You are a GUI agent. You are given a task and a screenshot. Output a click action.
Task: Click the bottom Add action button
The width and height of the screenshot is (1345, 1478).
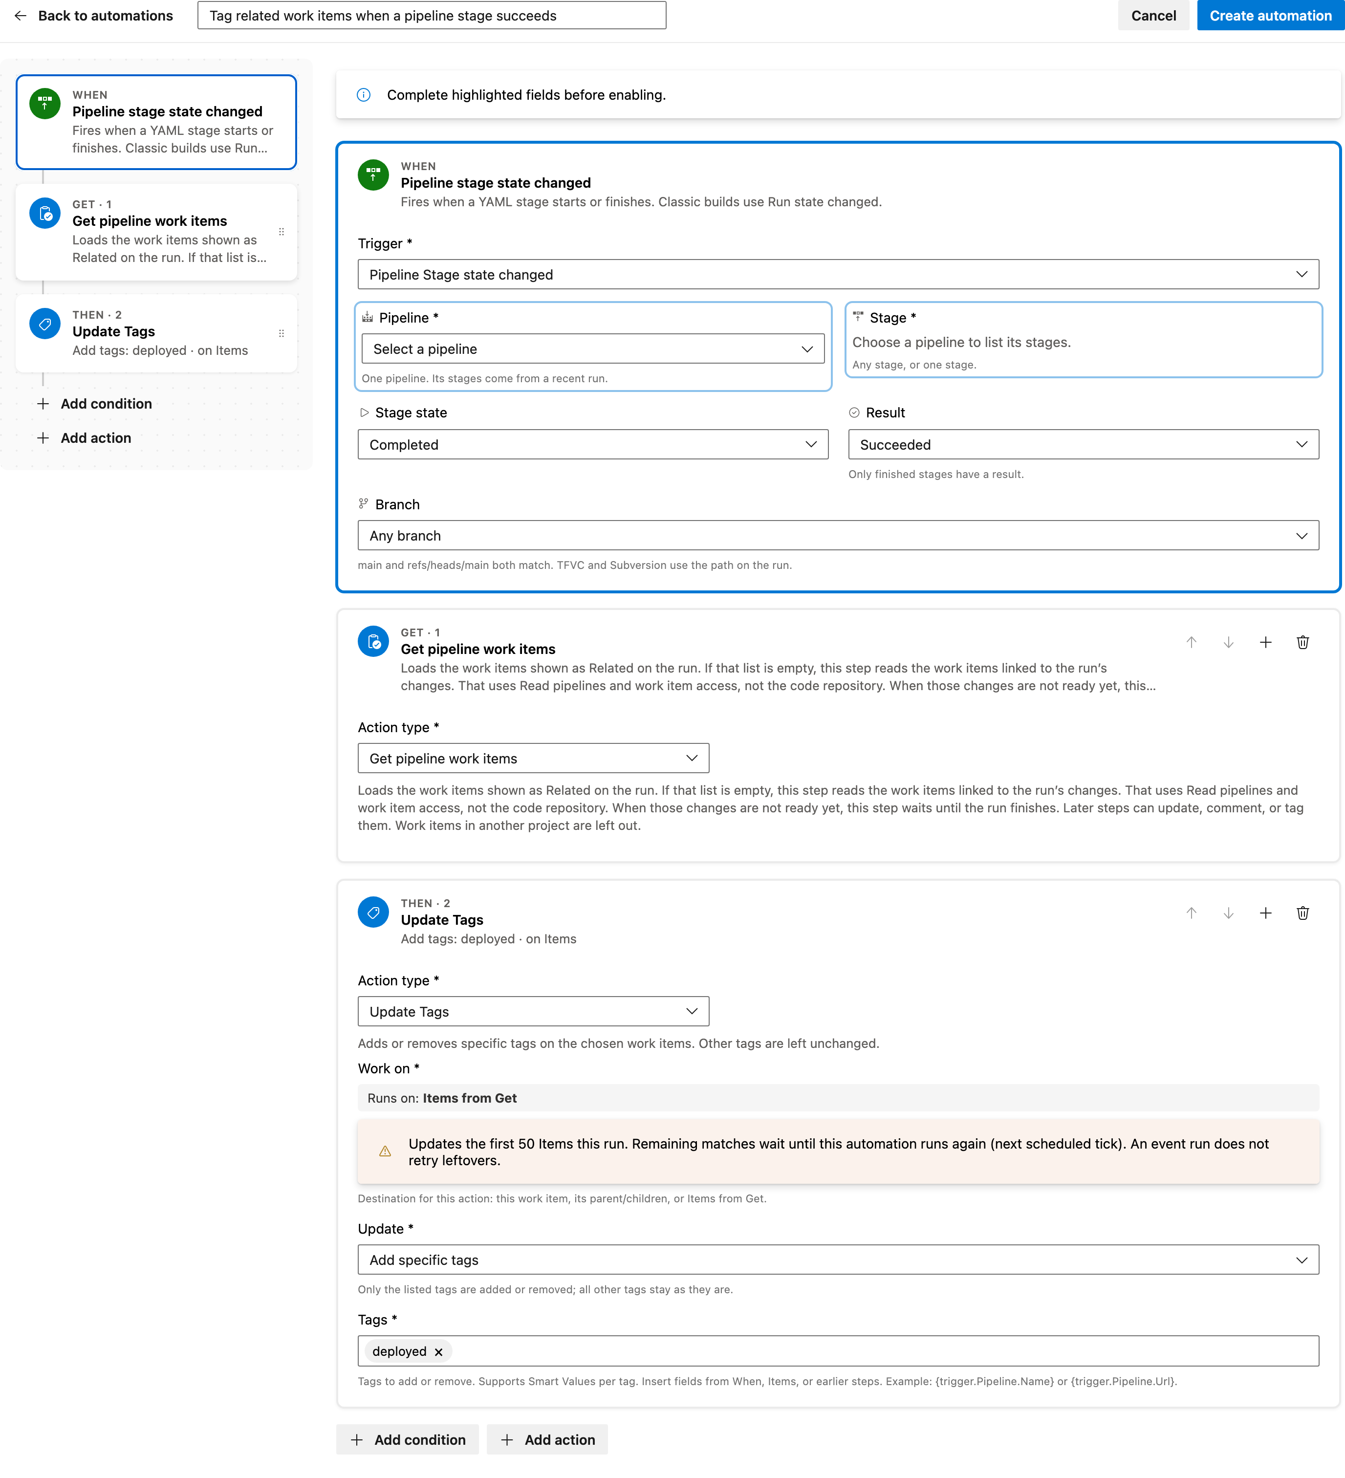[547, 1439]
